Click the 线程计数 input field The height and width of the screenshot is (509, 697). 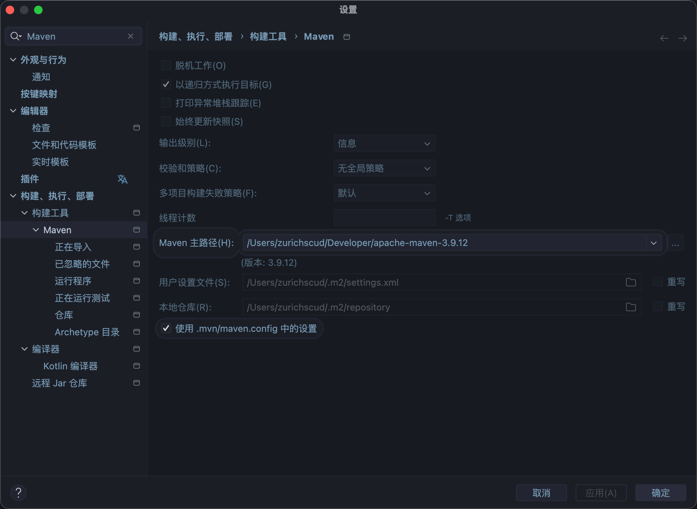click(384, 217)
